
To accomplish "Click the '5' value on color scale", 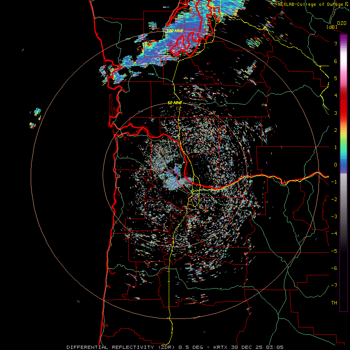I will point(336,78).
